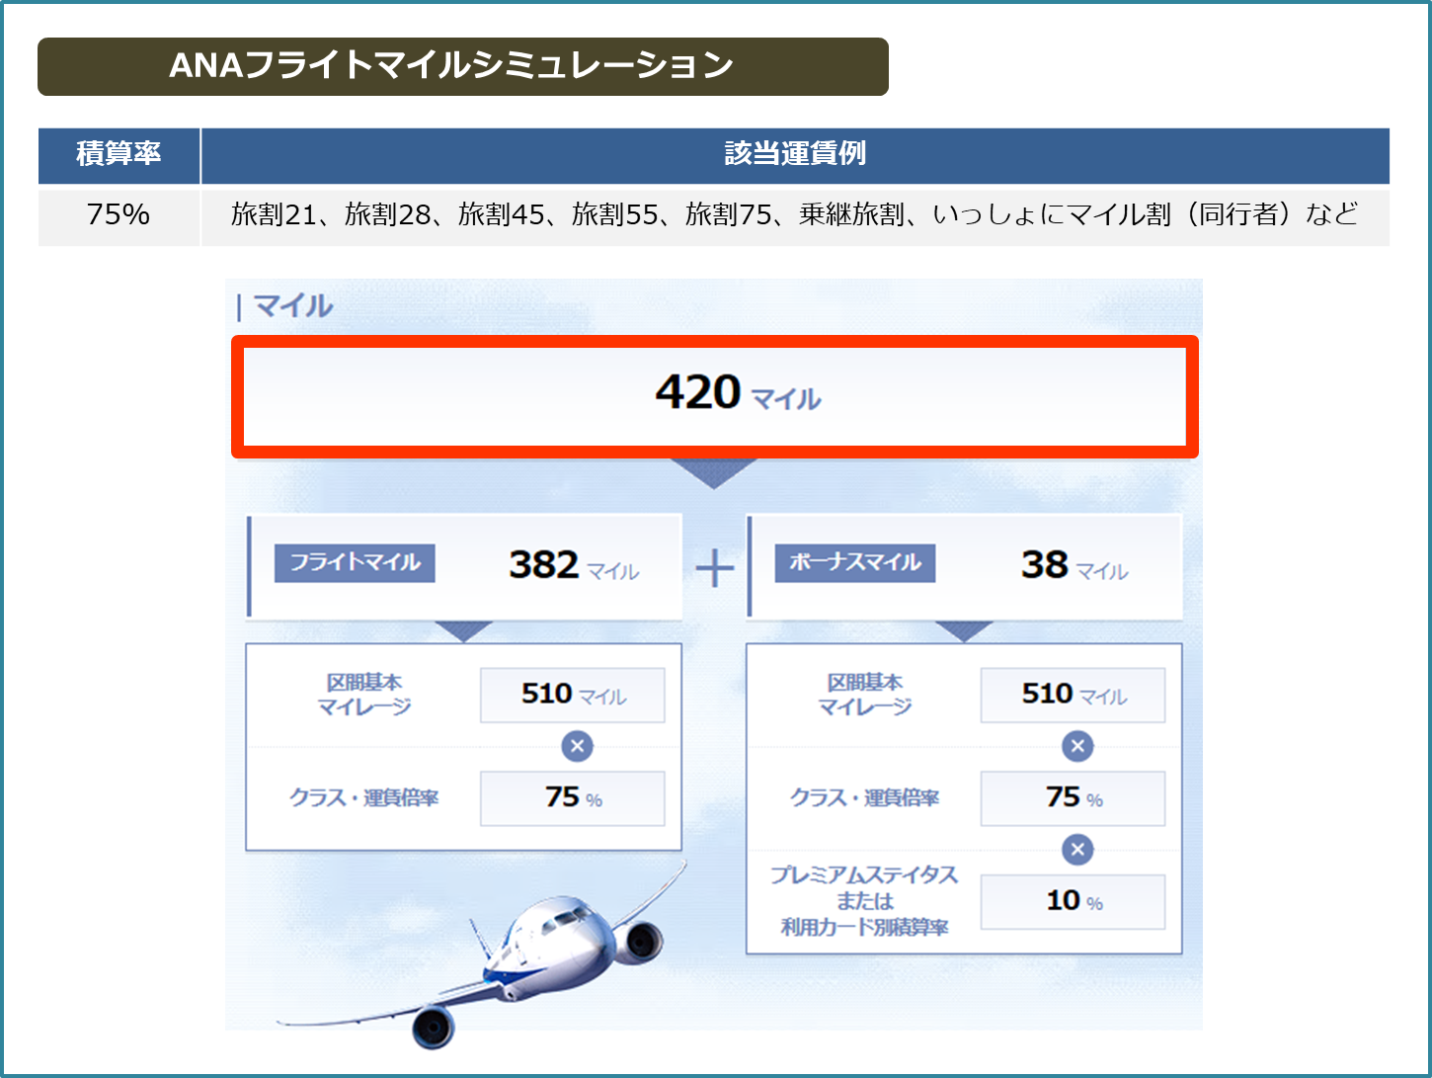Click the 420 マイル total field

[715, 396]
